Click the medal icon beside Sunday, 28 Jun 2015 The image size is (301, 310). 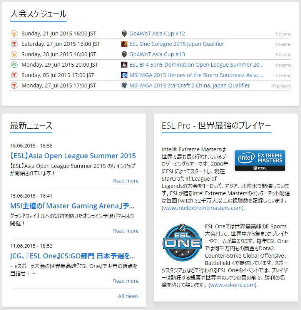tap(14, 54)
